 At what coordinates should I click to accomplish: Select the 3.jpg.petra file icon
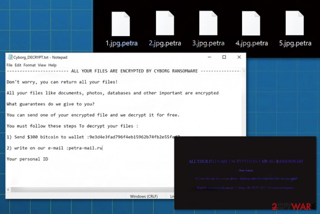pyautogui.click(x=208, y=23)
